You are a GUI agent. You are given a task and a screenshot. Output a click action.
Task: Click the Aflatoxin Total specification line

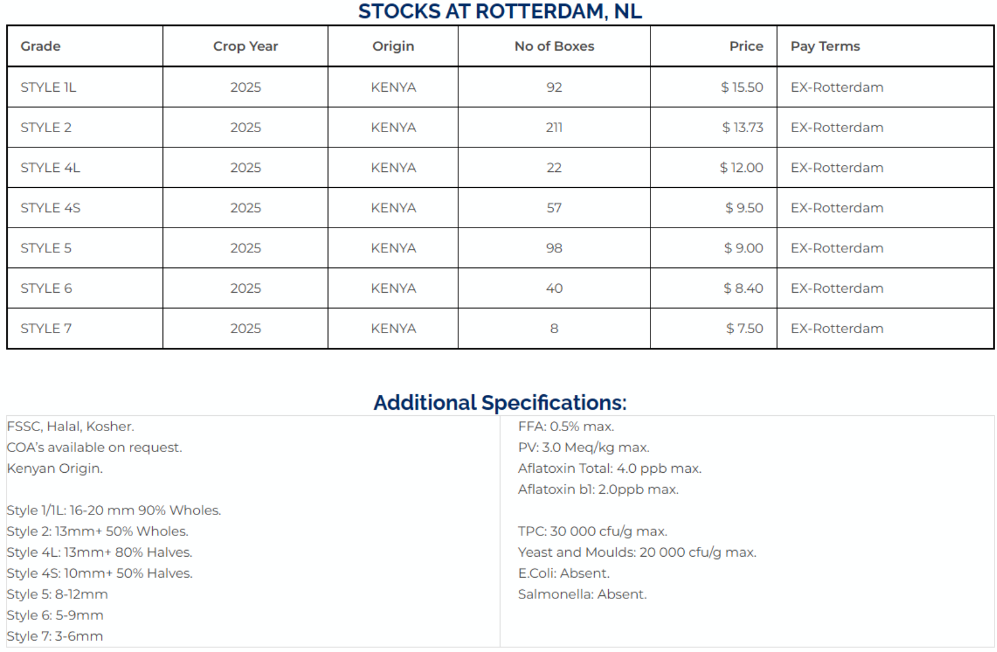tap(610, 468)
